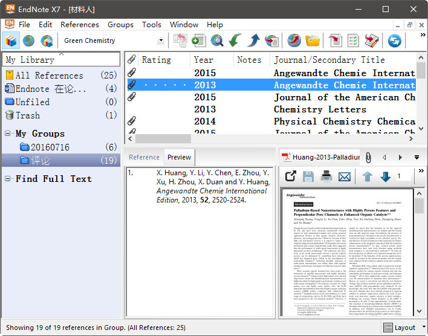Switch to the Reference tab
This screenshot has height=336, width=428.
[x=144, y=157]
